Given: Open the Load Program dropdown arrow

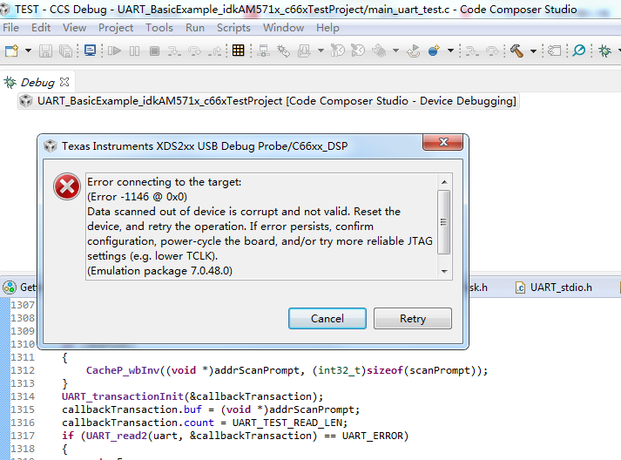Looking at the screenshot, I should click(321, 51).
